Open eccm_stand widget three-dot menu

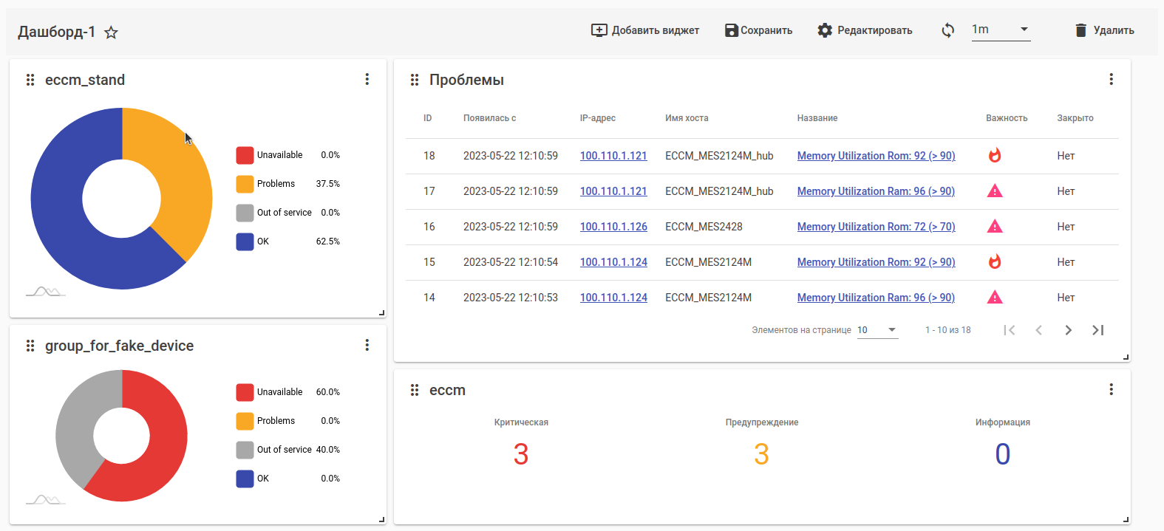[x=367, y=79]
